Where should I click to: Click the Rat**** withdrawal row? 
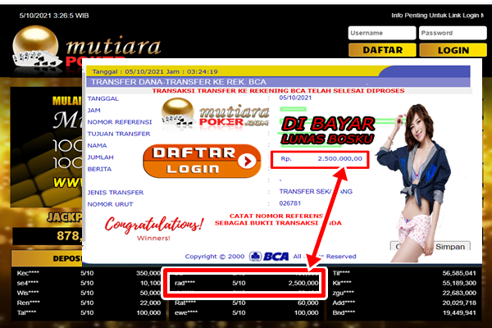tap(246, 303)
